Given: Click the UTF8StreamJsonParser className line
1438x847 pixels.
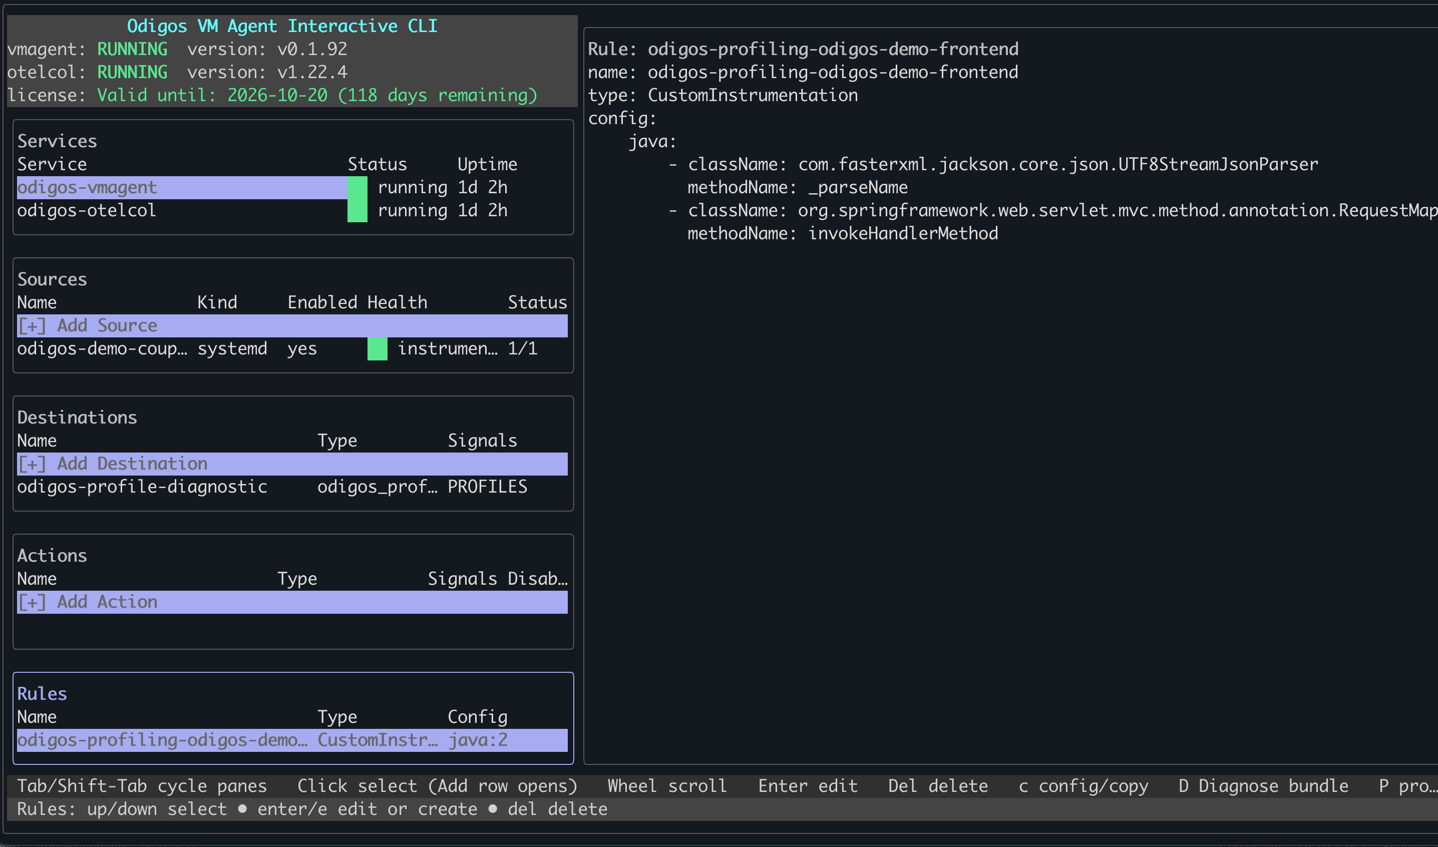Looking at the screenshot, I should 993,164.
